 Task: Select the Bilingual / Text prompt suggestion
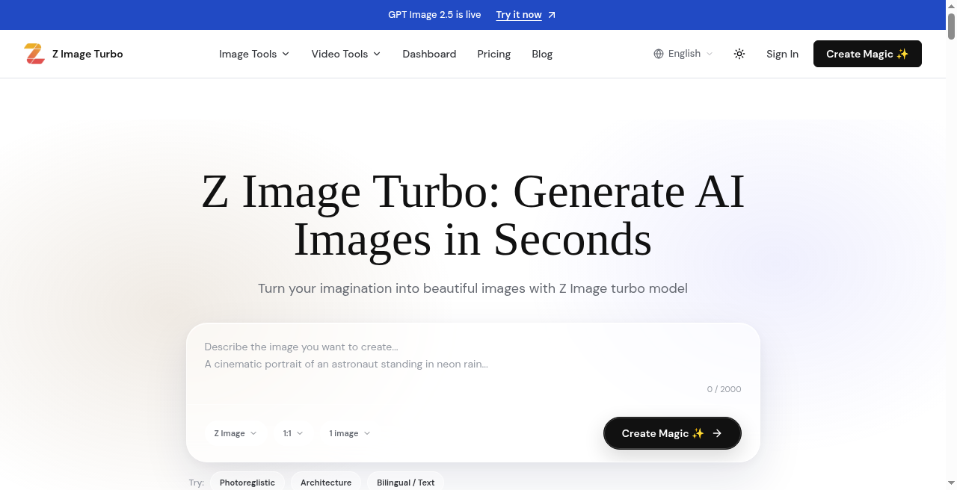coord(405,483)
